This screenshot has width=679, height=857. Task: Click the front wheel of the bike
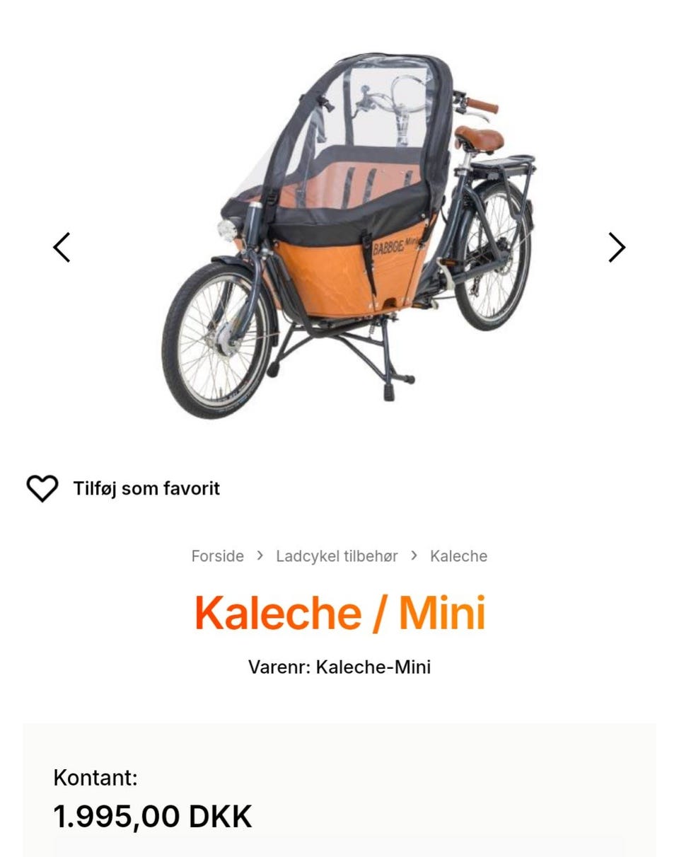click(x=216, y=340)
